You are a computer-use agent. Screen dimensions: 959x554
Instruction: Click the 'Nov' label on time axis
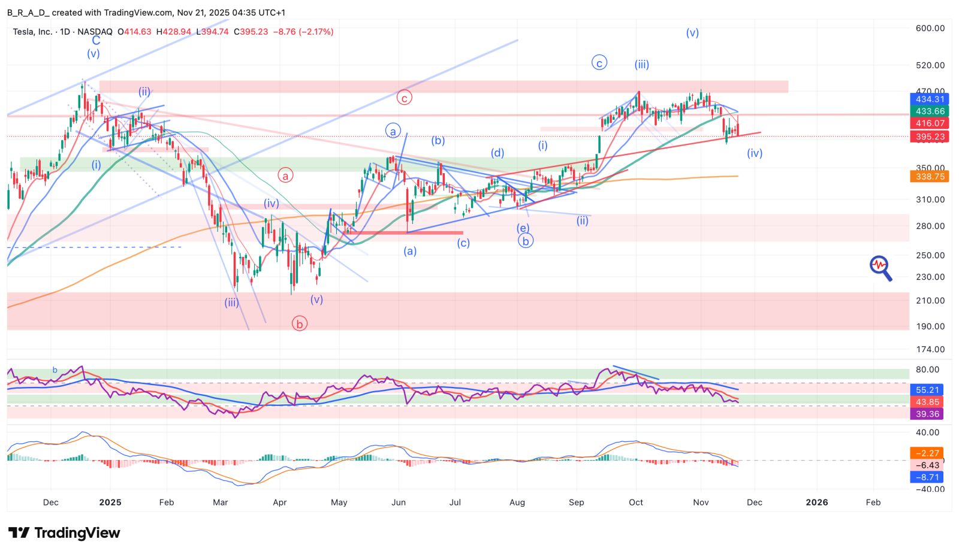tap(701, 502)
